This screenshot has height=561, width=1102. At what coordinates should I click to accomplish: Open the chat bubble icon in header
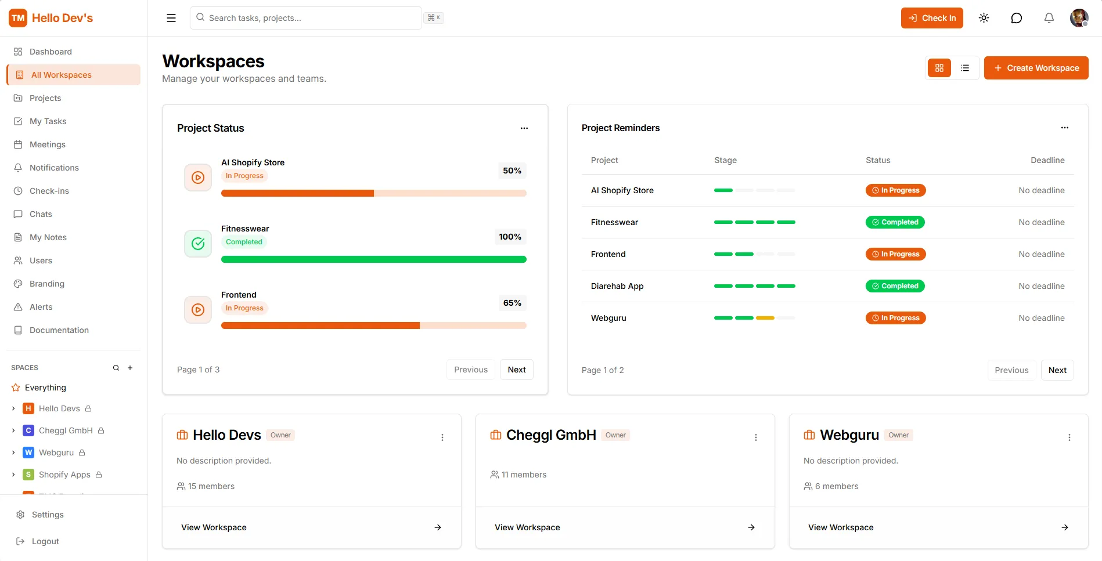[x=1016, y=18]
